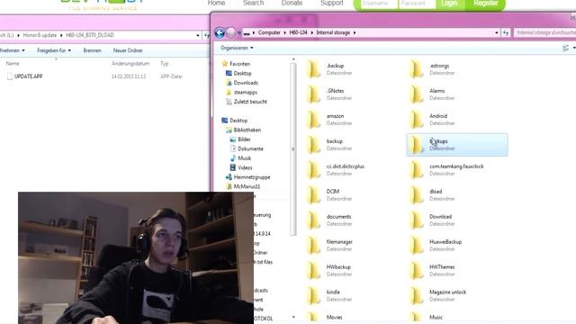576x324 pixels.
Task: Click Neuer Ordner in the left Explorer toolbar
Action: click(128, 50)
